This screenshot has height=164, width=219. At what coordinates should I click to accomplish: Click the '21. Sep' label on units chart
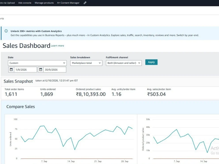coord(98,161)
